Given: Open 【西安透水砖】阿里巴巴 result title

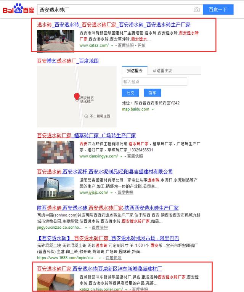Looking at the screenshot, I should tap(108, 238).
